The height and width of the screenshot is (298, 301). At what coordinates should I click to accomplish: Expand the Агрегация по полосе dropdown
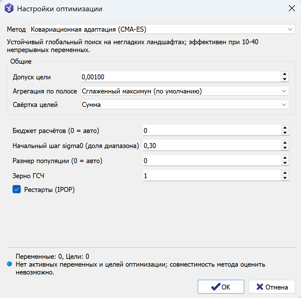185,91
